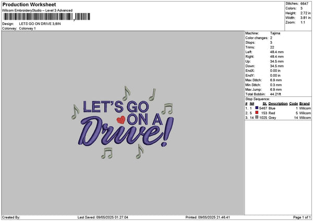Click the red heart in the design
This screenshot has height=221, width=313.
(121, 120)
